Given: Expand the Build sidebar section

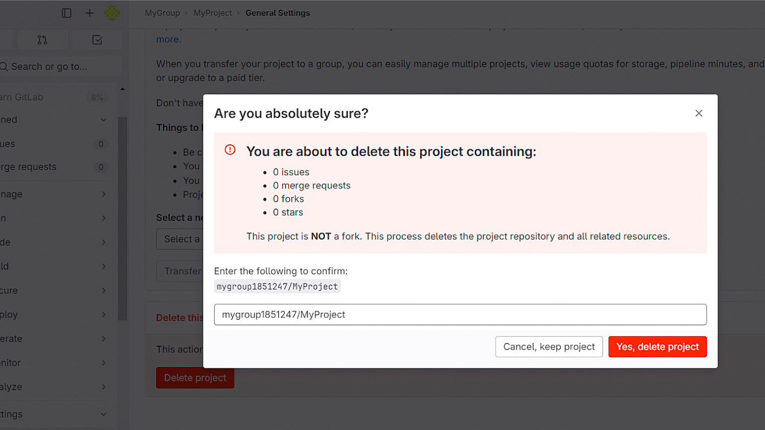Looking at the screenshot, I should [55, 266].
